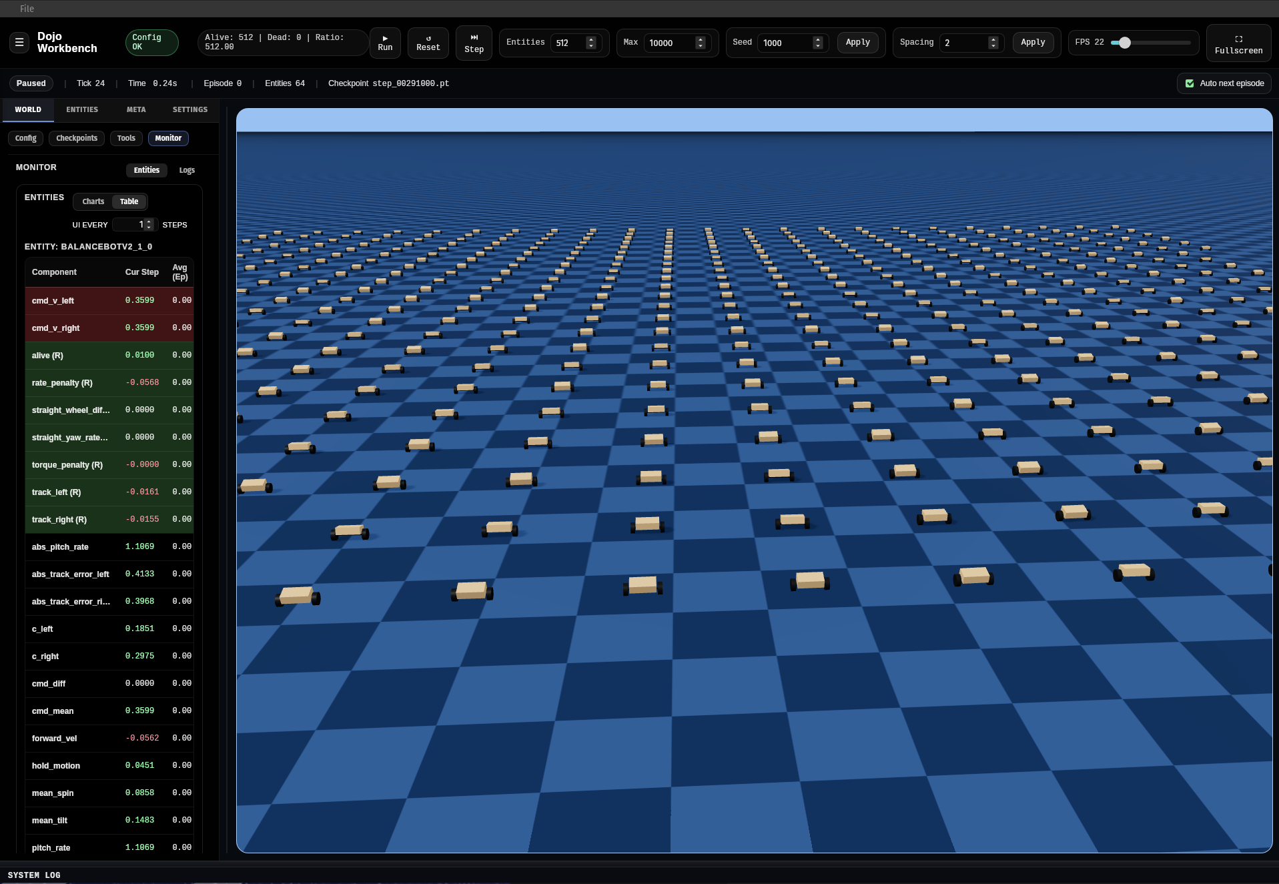The image size is (1279, 884).
Task: Open the Logs monitor view
Action: 187,170
